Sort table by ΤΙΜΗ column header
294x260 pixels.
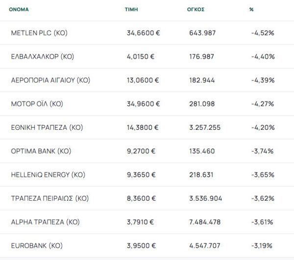click(130, 9)
